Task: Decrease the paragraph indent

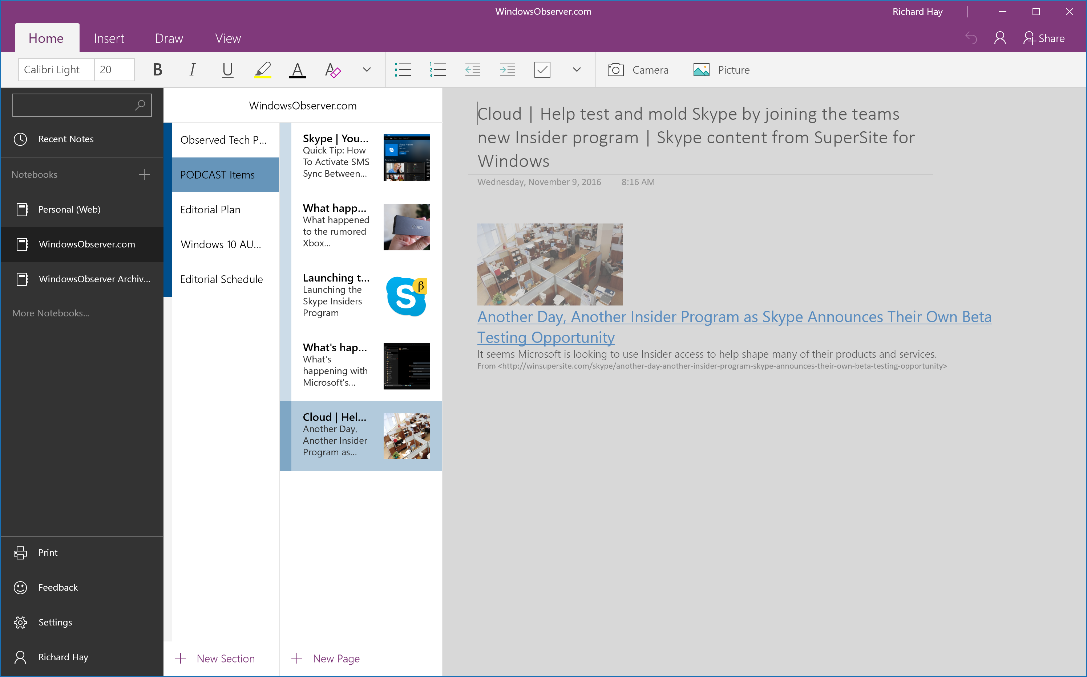Action: point(472,69)
